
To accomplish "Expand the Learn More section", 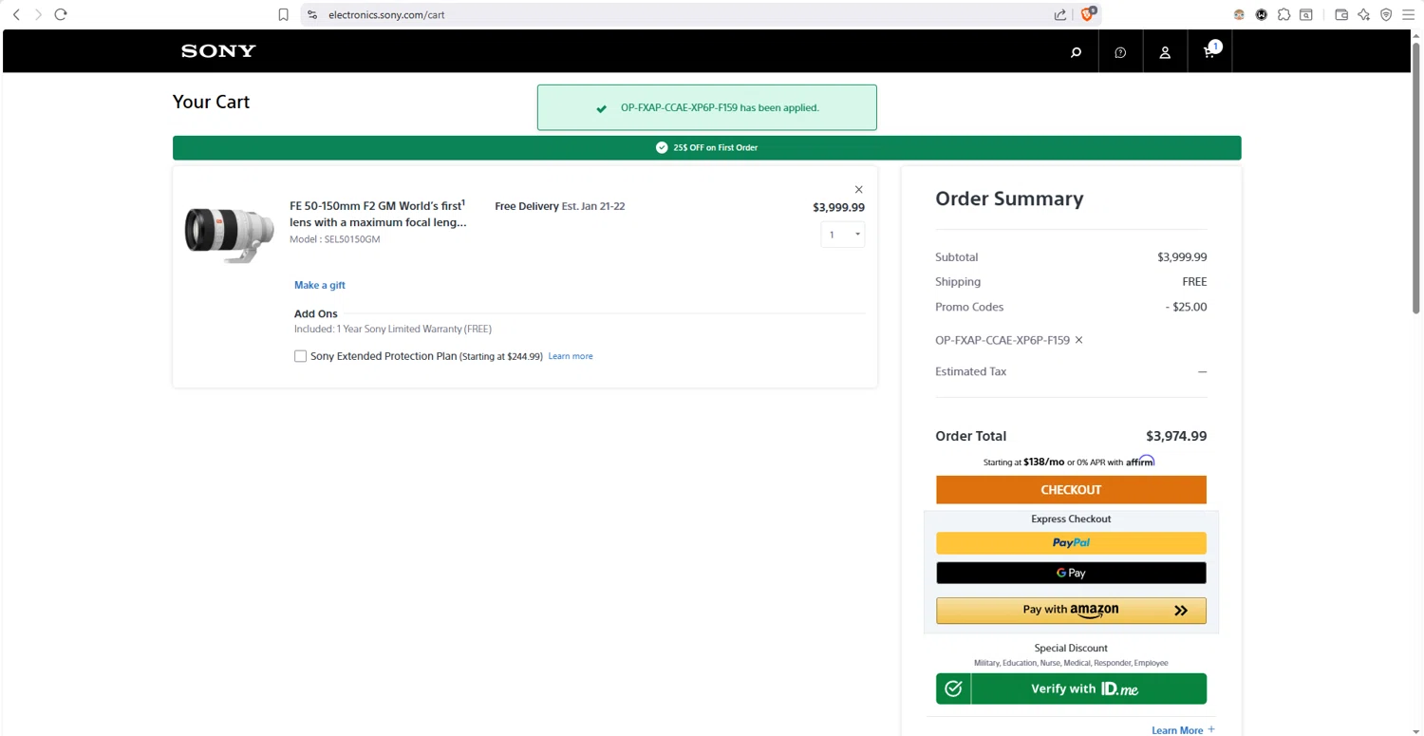I will [1183, 729].
